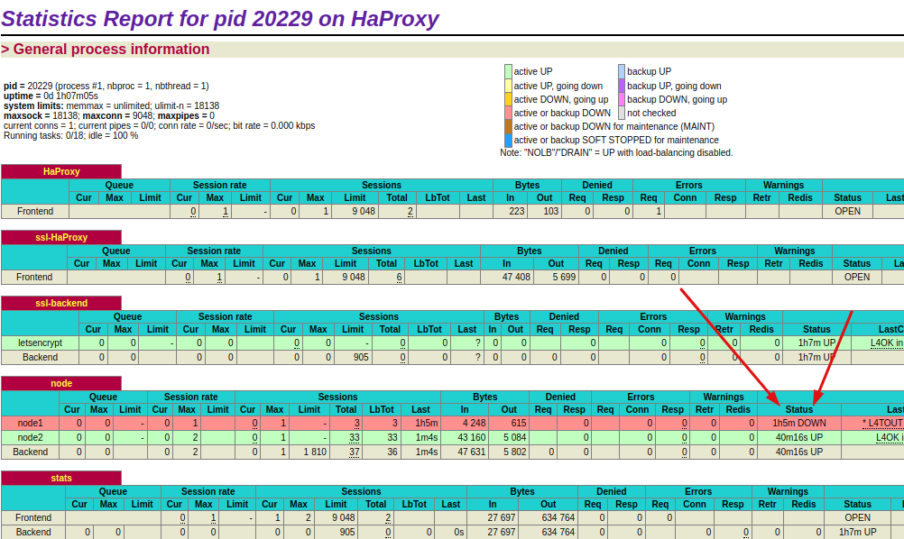The height and width of the screenshot is (539, 904).
Task: Select the '615' bytes out for node1
Action: 518,424
